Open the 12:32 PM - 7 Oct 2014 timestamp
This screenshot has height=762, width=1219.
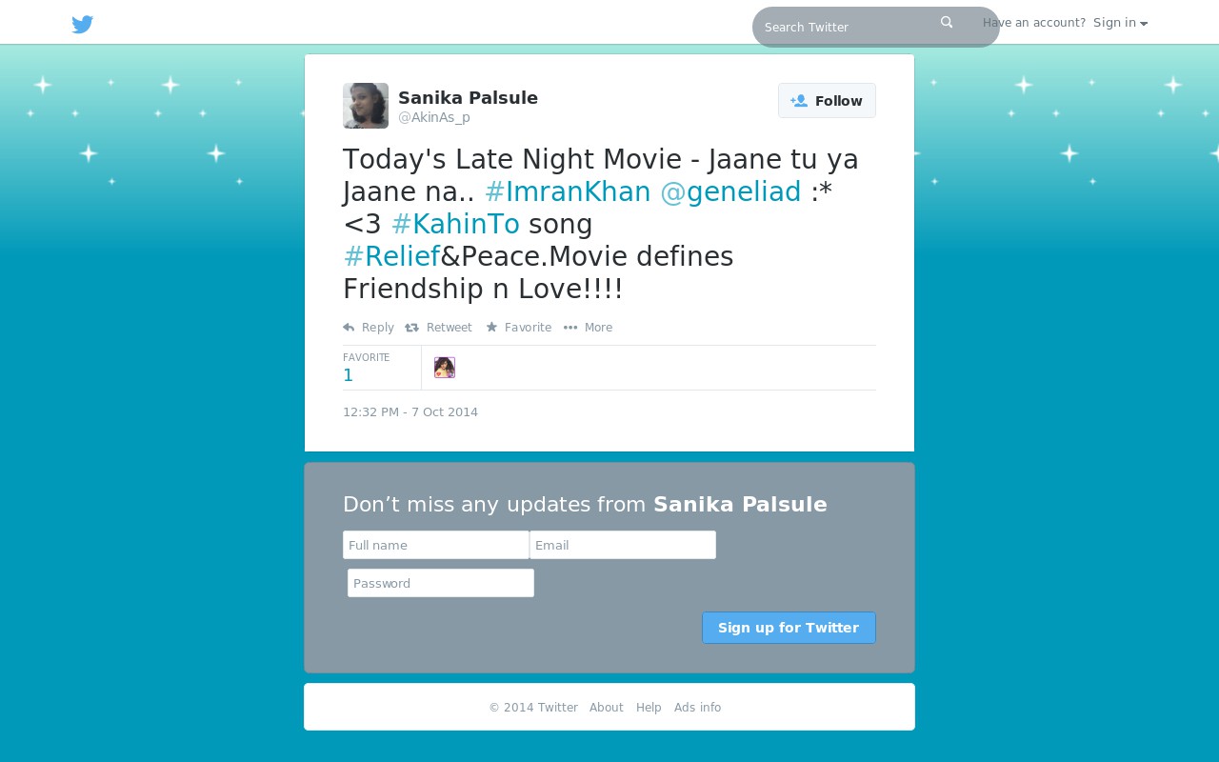(x=410, y=412)
